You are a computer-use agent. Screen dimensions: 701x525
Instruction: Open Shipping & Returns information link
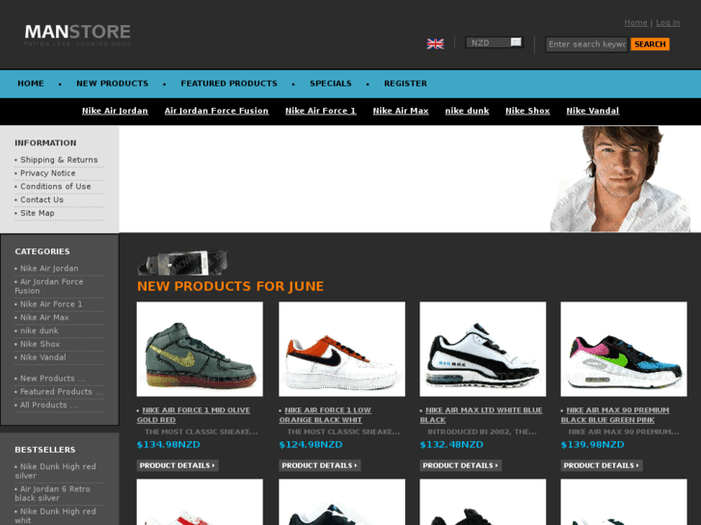pos(59,160)
